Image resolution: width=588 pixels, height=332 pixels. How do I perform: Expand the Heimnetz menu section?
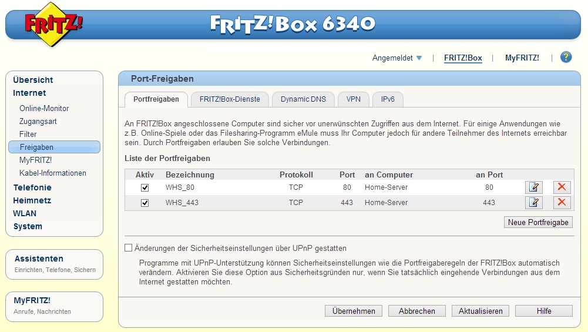coord(32,201)
